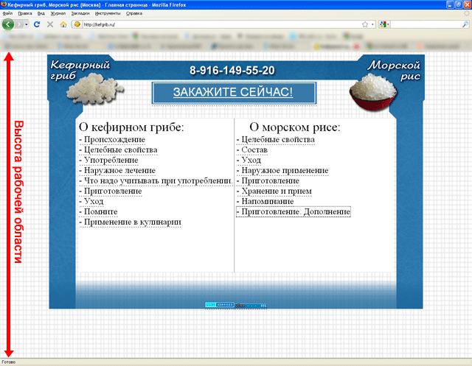
Task: Open the Закладки menu
Action: point(80,13)
